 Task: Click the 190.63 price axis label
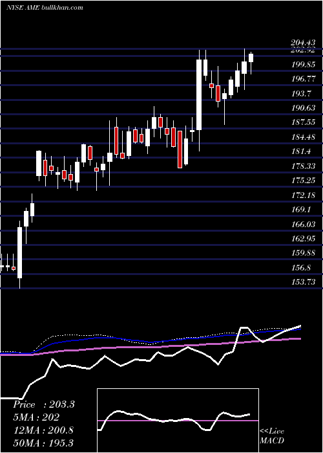click(303, 108)
